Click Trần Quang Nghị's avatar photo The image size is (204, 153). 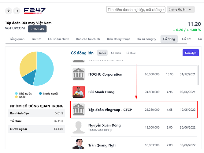click(x=79, y=144)
